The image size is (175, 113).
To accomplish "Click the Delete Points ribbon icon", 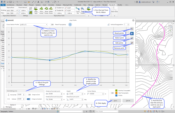I will tap(51, 9).
